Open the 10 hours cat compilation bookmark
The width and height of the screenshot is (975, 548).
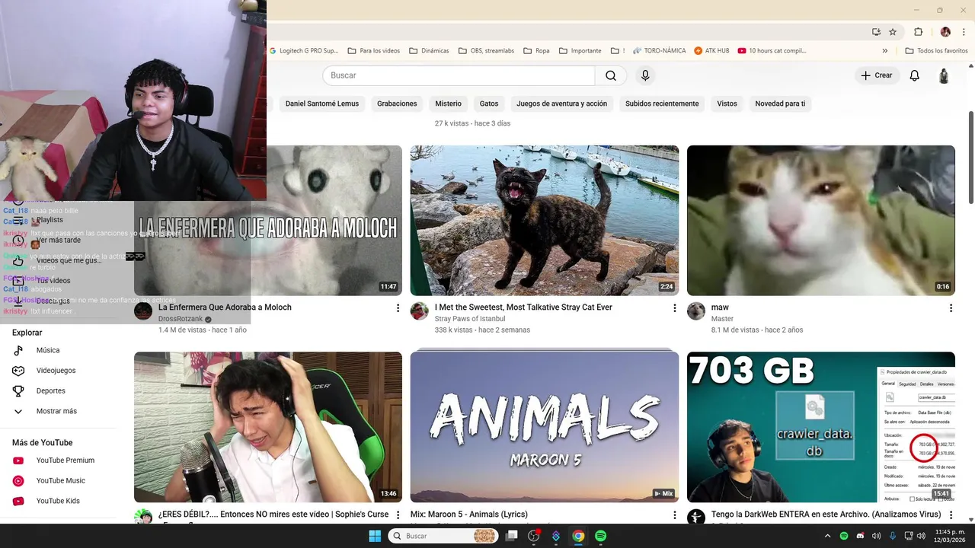[772, 51]
